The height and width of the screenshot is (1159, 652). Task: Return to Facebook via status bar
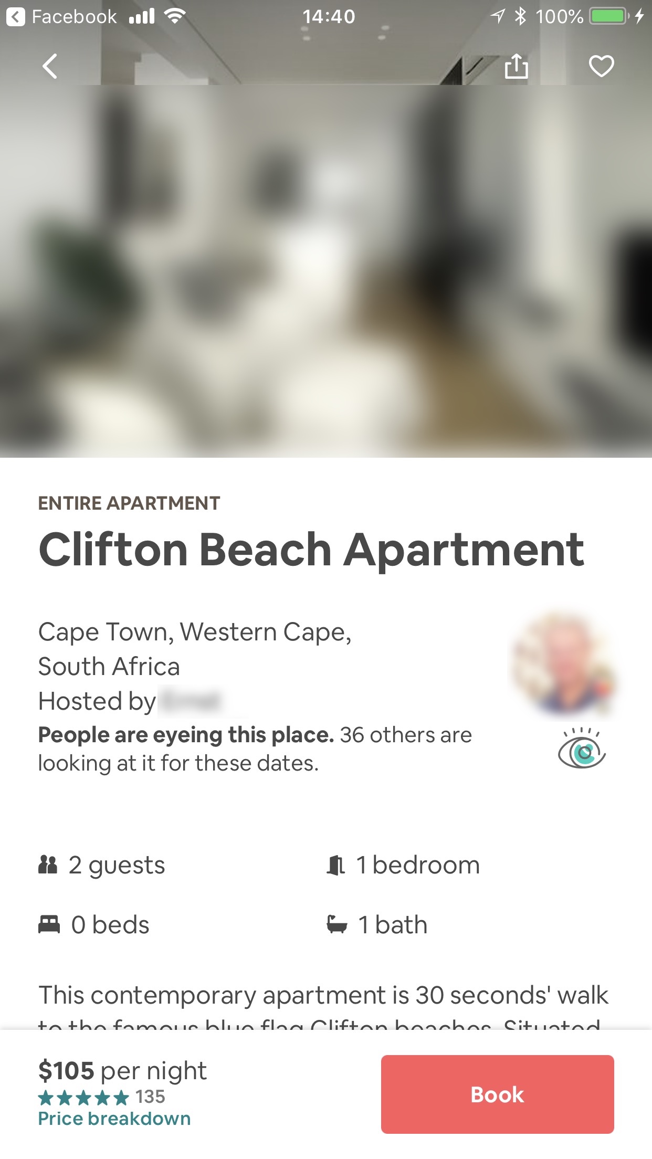63,17
